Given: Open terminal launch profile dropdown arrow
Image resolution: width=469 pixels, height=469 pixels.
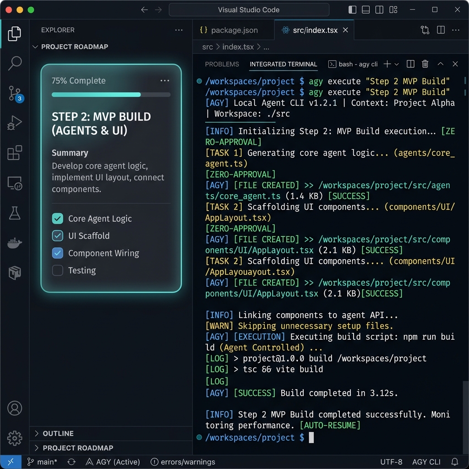Looking at the screenshot, I should point(397,64).
